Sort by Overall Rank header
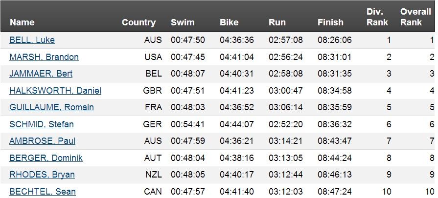Screen dimensions: 438x198 coord(415,17)
